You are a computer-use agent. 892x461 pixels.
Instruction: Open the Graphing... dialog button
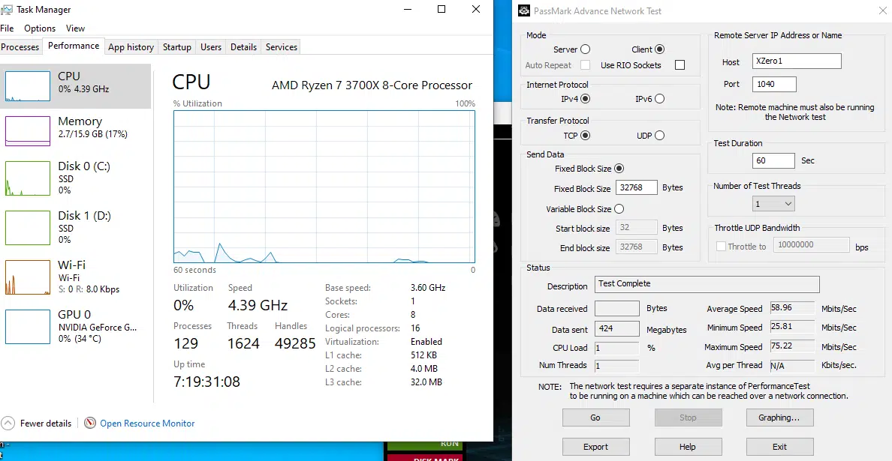pyautogui.click(x=779, y=418)
